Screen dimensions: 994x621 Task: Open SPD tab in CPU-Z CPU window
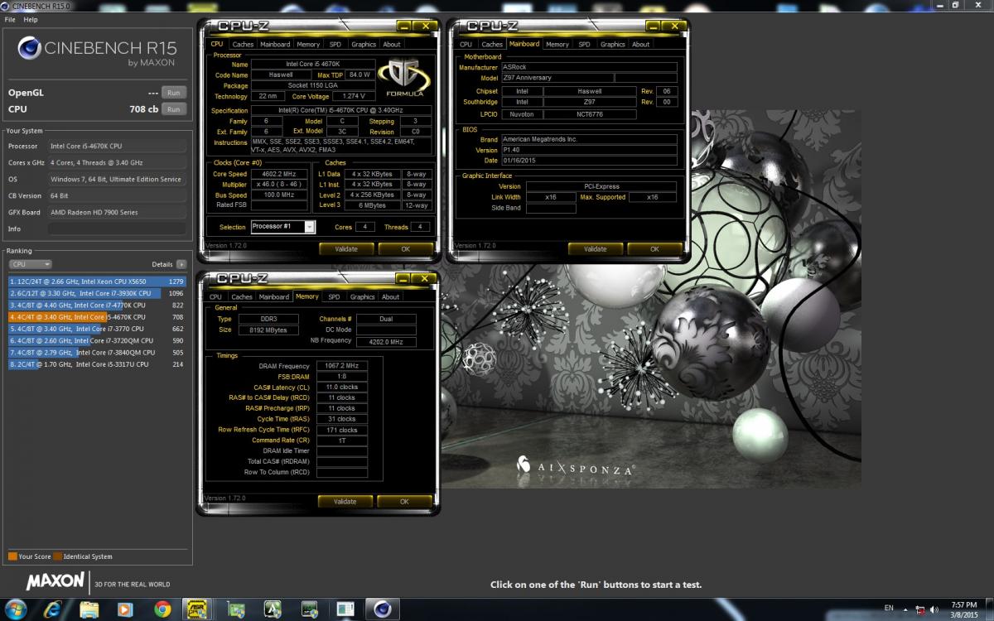[335, 45]
